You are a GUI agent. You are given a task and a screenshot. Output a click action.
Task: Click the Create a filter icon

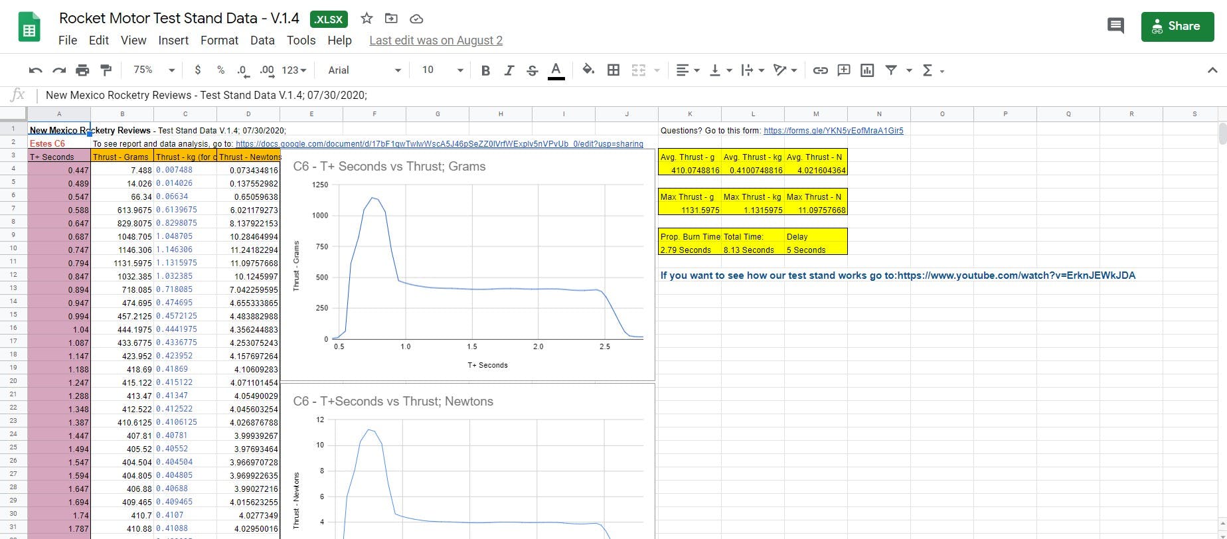[891, 70]
